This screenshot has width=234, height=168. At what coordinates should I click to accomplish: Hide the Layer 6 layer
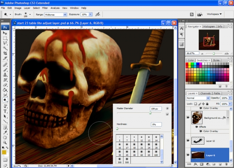[x=188, y=155]
